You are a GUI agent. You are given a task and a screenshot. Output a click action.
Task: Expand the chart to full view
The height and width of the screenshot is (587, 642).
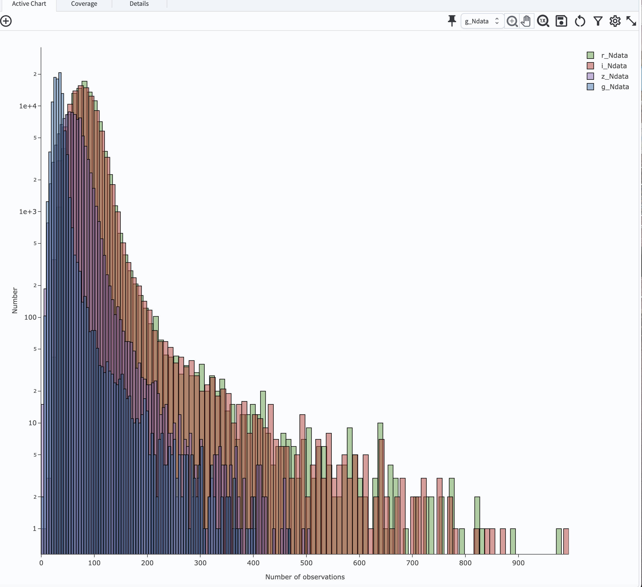pos(631,21)
